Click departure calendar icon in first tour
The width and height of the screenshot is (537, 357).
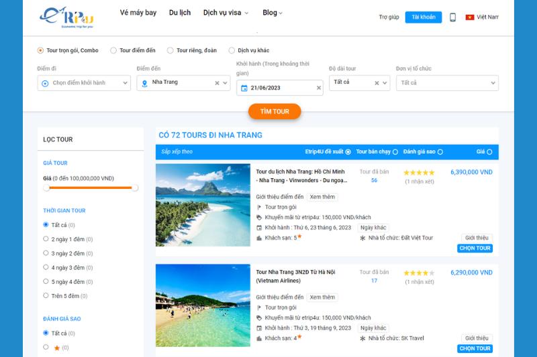point(259,228)
